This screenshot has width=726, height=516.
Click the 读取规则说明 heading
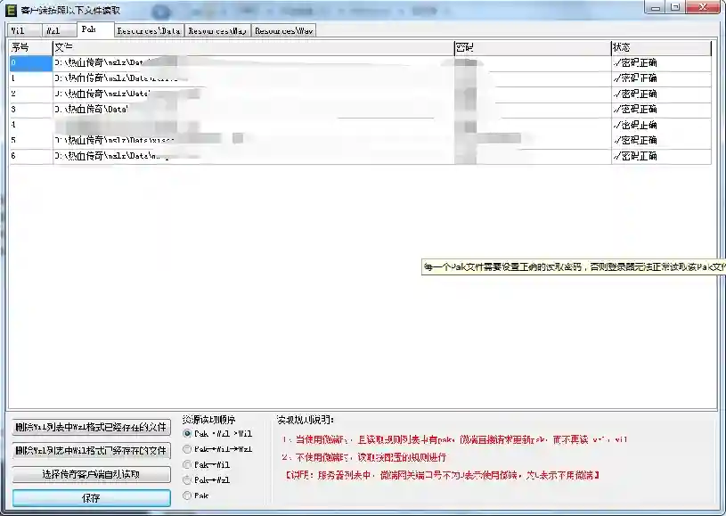tap(306, 420)
